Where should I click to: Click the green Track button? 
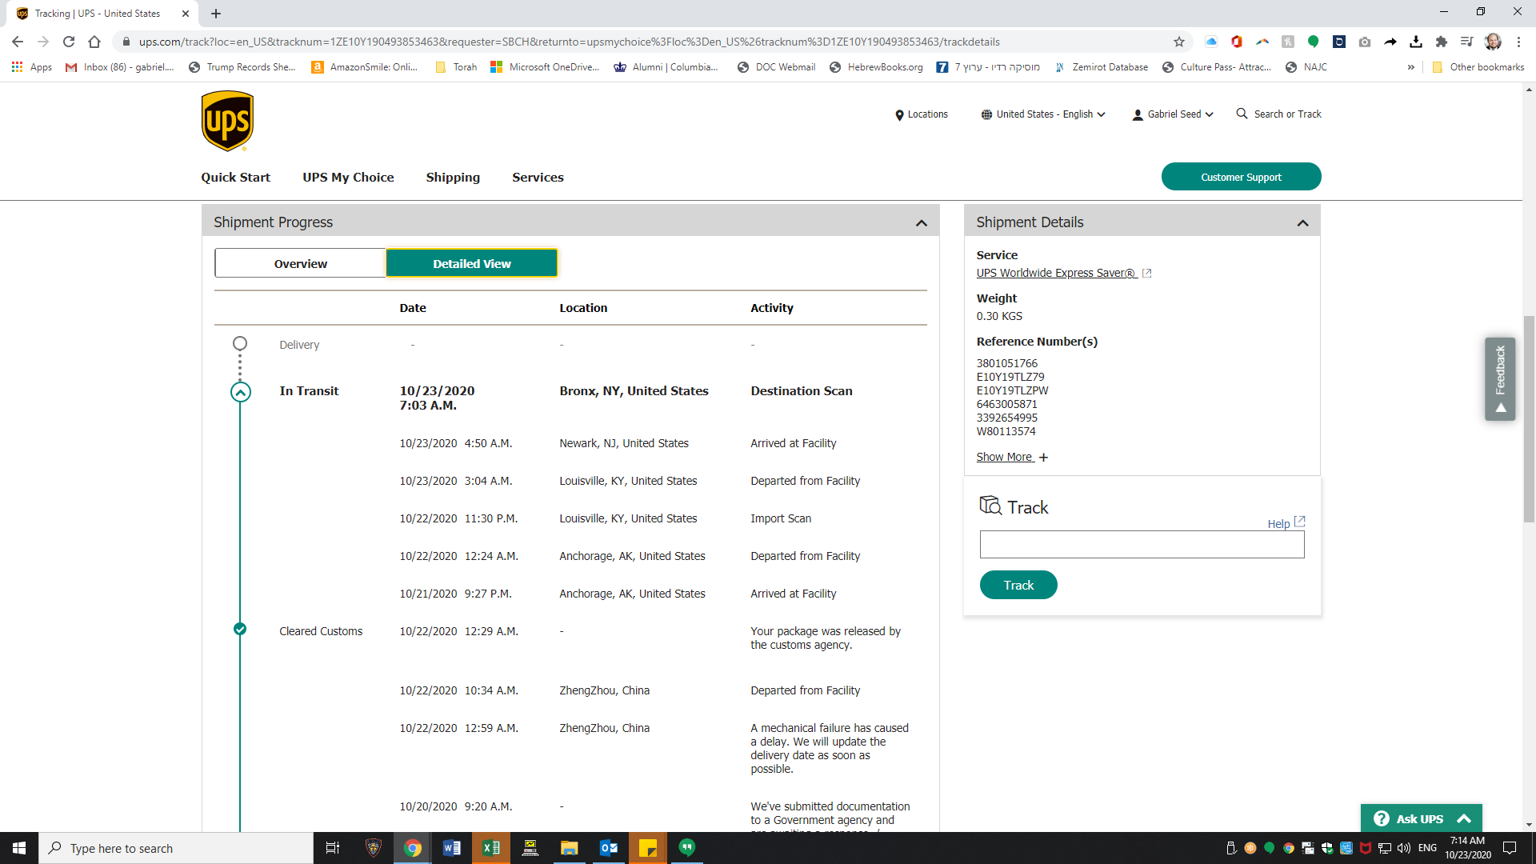[1018, 585]
